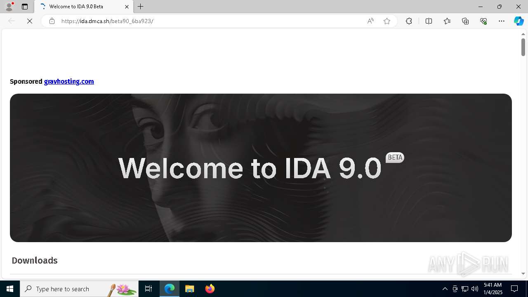
Task: Open Settings and more menu
Action: pos(502,21)
